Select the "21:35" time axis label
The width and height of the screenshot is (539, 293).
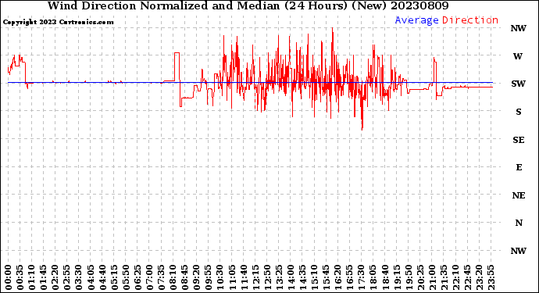(444, 277)
